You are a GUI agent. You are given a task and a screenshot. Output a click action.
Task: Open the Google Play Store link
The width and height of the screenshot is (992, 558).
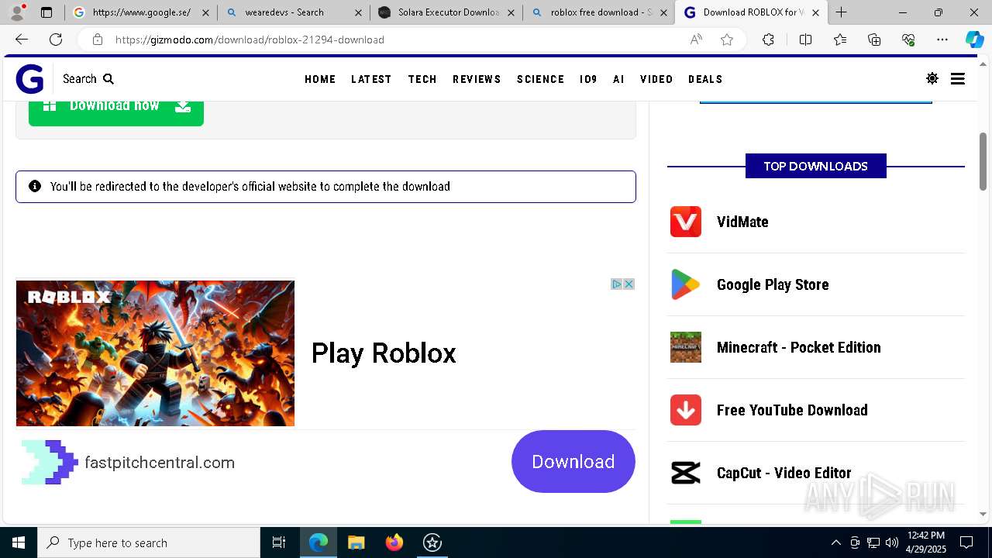pyautogui.click(x=773, y=284)
